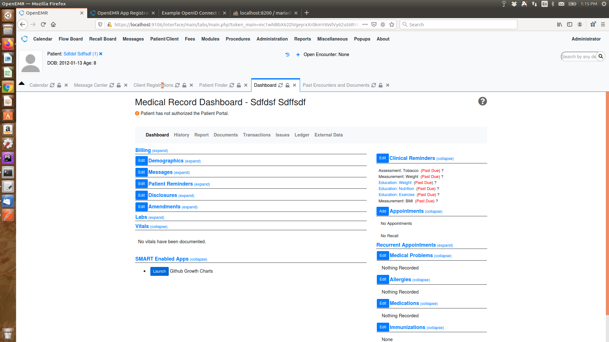Refresh the Message Center tab icon

pyautogui.click(x=112, y=85)
